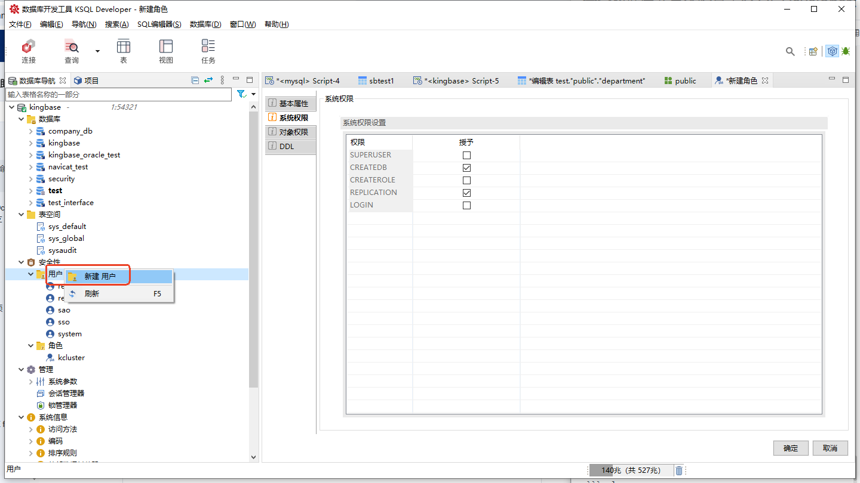Open the 数据库(D) menu
The width and height of the screenshot is (860, 483).
click(205, 24)
